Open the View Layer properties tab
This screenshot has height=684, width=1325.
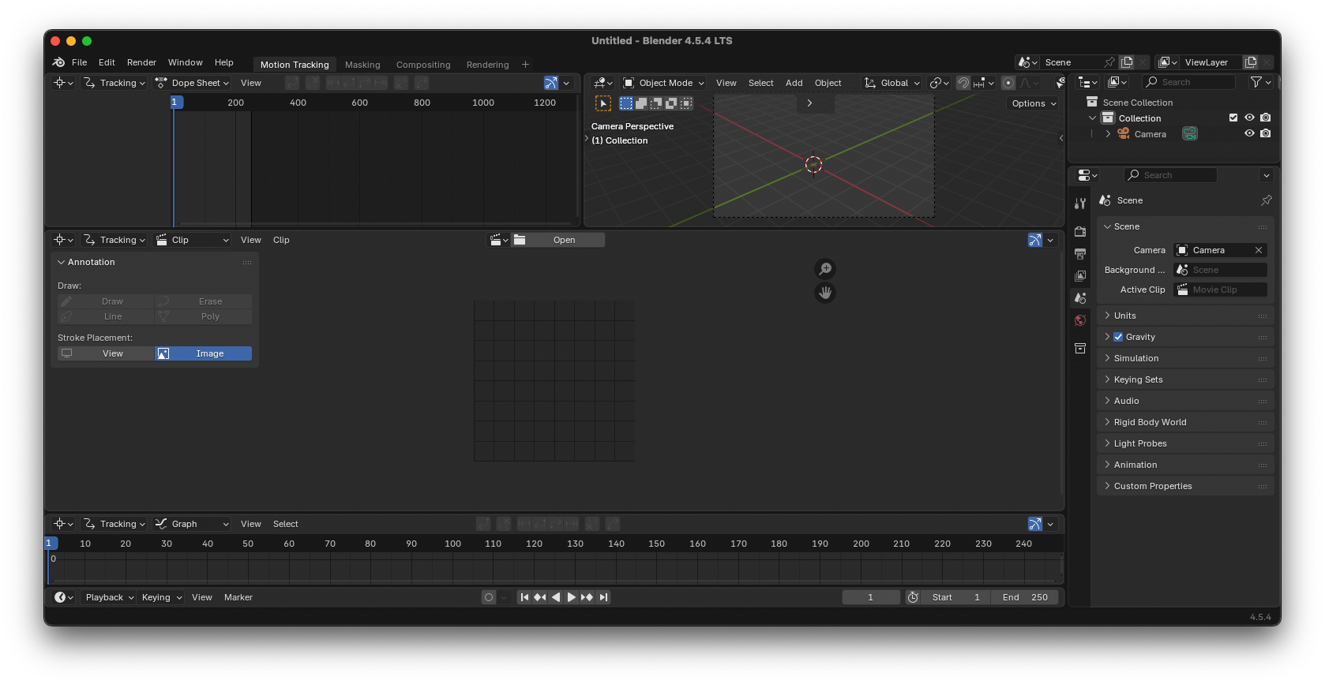1080,276
